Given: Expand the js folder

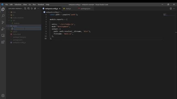Looking at the screenshot, I should click(24, 15).
